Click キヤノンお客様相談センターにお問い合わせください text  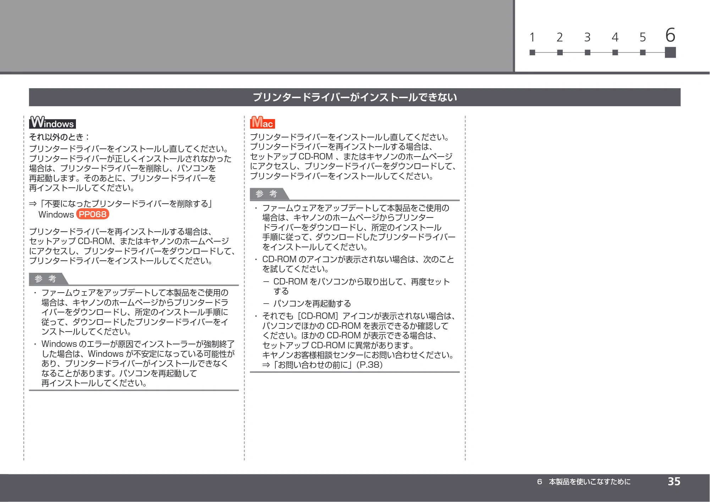[358, 355]
